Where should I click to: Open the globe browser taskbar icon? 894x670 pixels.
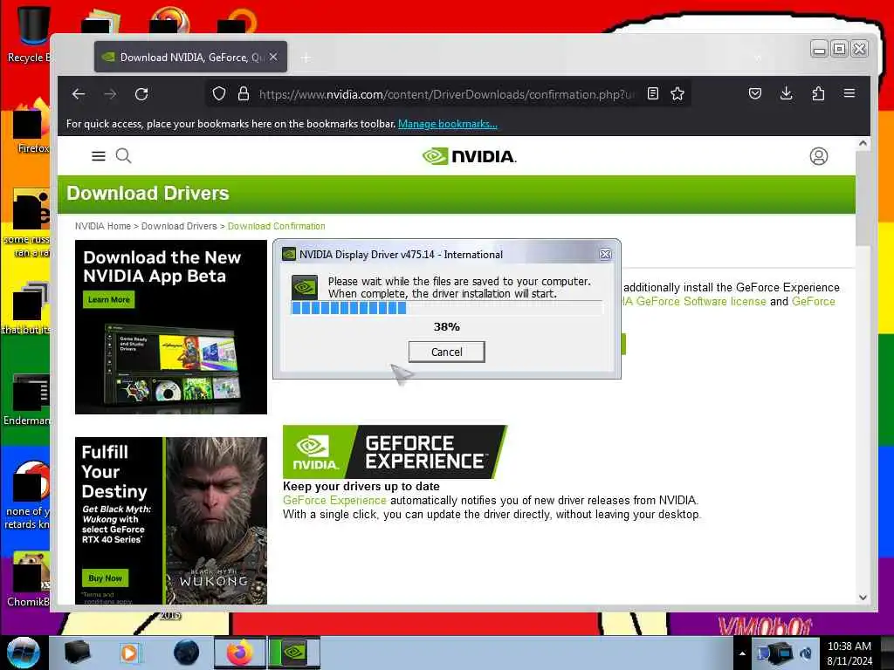click(186, 653)
